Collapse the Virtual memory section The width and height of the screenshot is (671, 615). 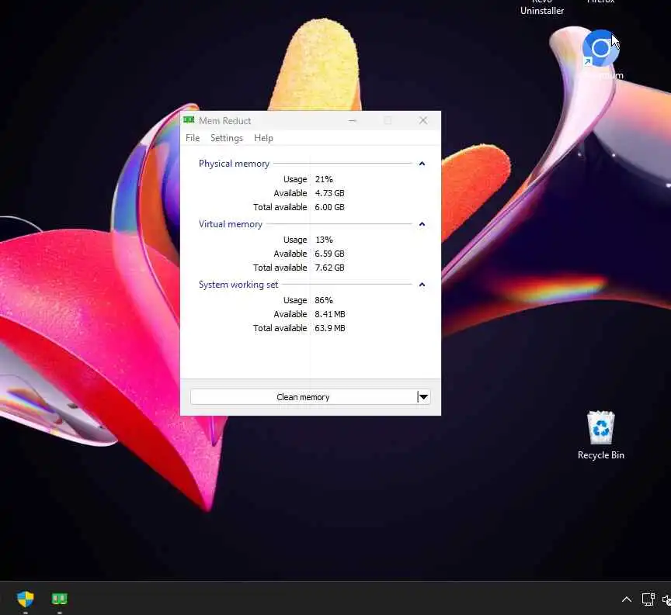[422, 224]
